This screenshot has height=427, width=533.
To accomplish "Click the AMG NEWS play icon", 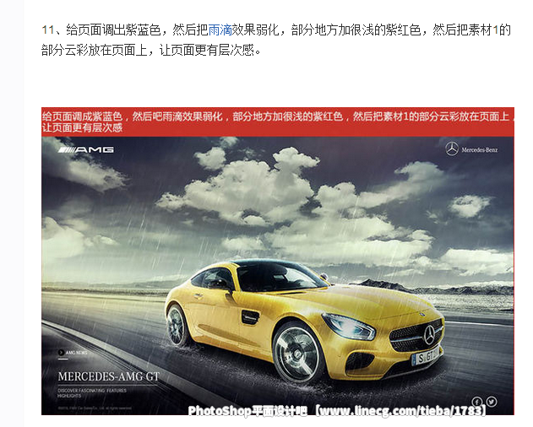I will [x=61, y=353].
